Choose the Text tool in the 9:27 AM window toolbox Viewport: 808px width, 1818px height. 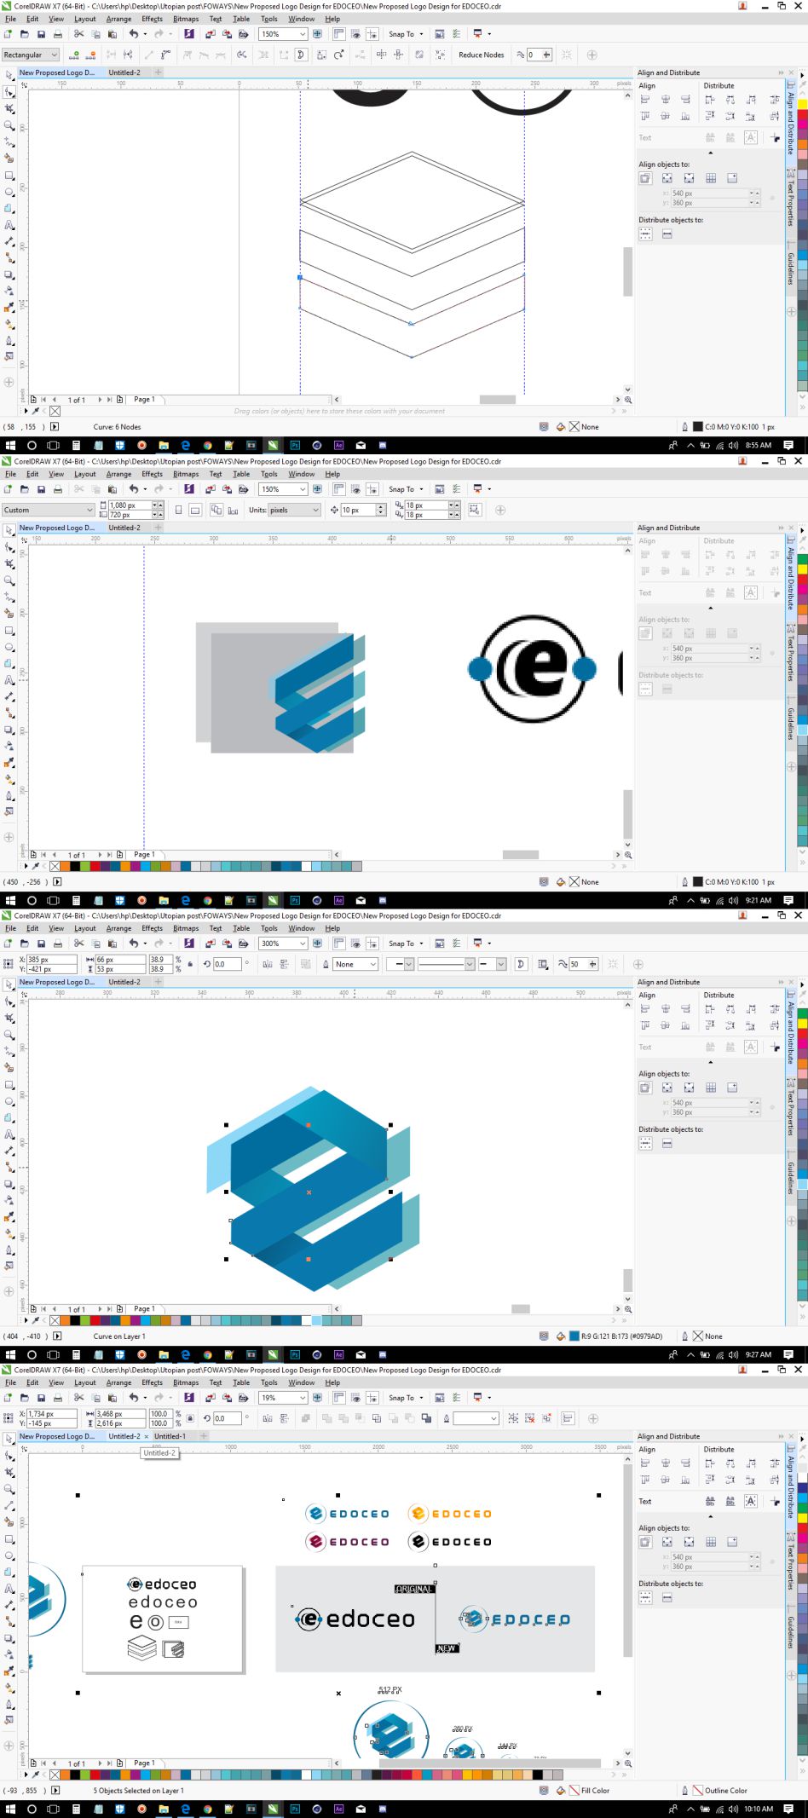(x=9, y=1134)
